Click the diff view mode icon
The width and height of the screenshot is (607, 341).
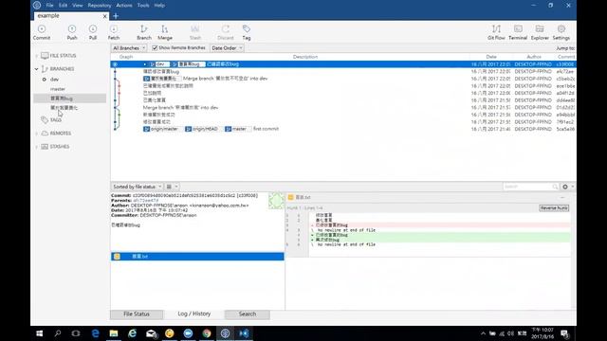coord(169,187)
